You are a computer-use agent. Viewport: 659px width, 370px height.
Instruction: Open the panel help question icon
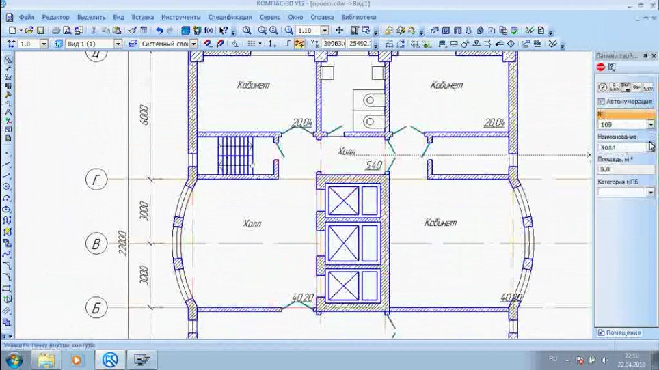click(x=612, y=67)
